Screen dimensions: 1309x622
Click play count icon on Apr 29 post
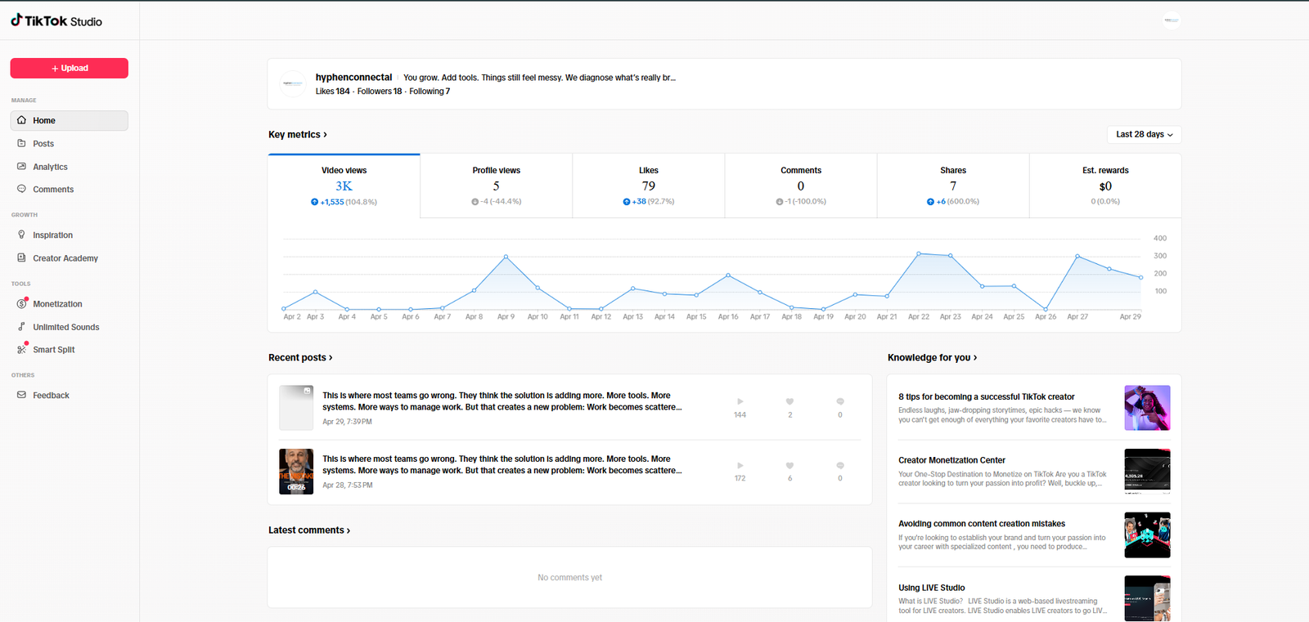pos(740,401)
